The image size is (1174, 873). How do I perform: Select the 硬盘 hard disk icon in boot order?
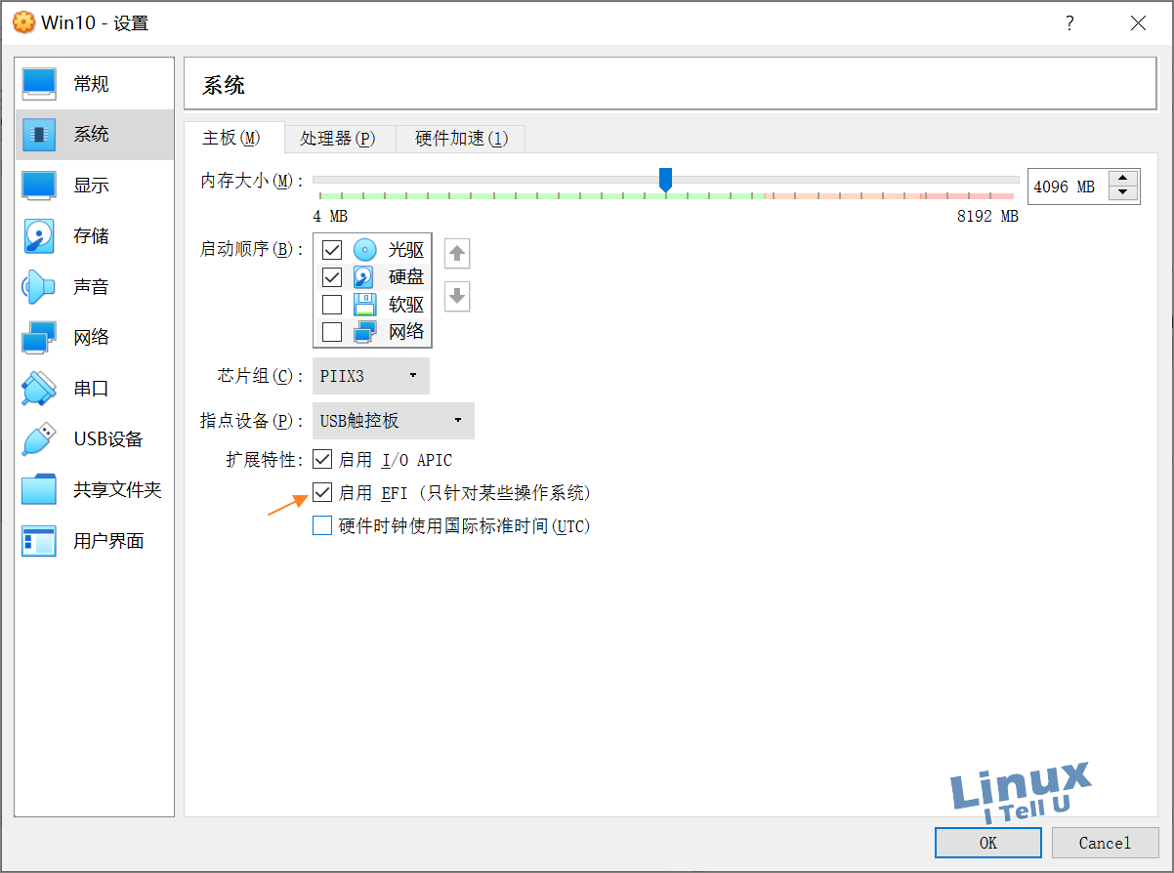coord(364,277)
